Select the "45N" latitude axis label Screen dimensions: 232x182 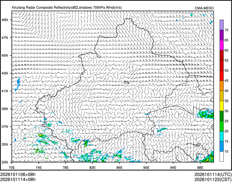pos(4,56)
